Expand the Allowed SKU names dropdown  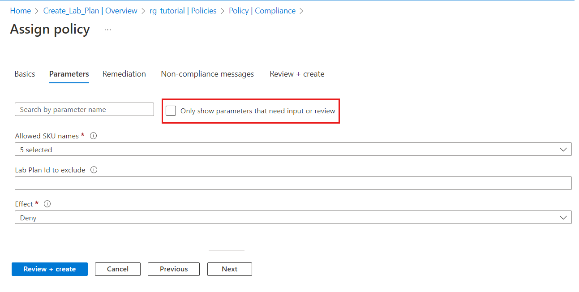[293, 150]
